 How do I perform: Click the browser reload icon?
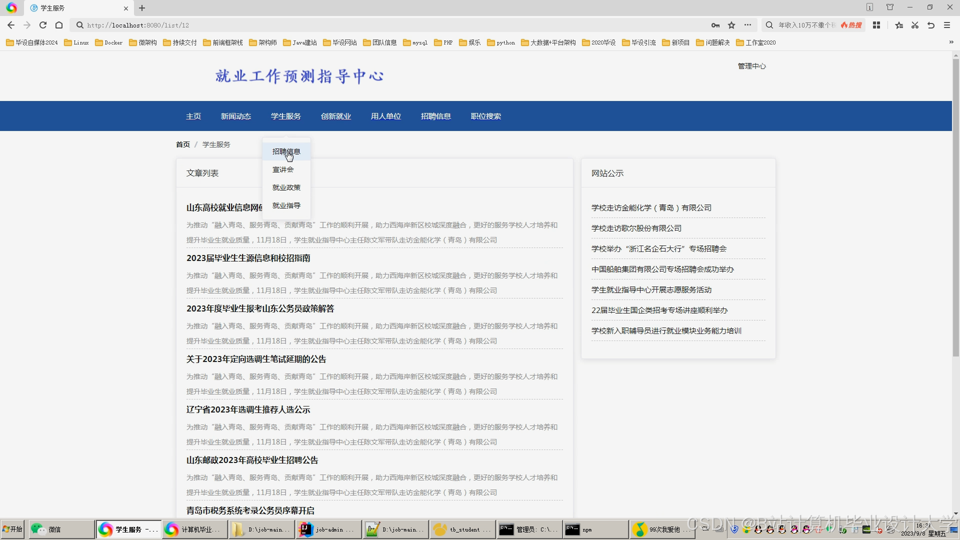tap(43, 25)
